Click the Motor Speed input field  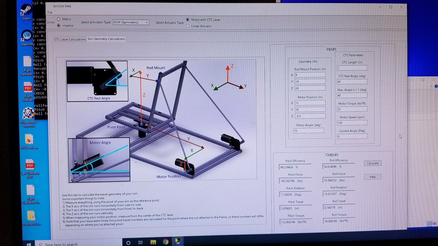point(352,123)
